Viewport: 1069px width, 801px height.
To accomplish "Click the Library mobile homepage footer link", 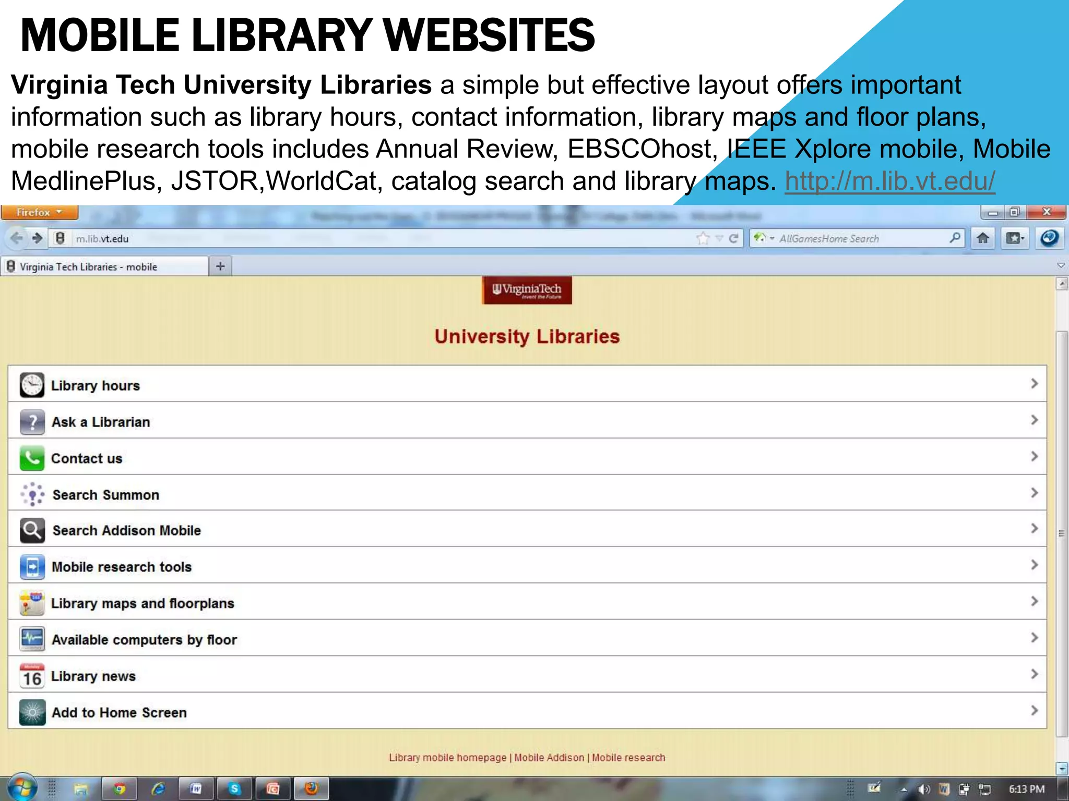I will click(447, 758).
